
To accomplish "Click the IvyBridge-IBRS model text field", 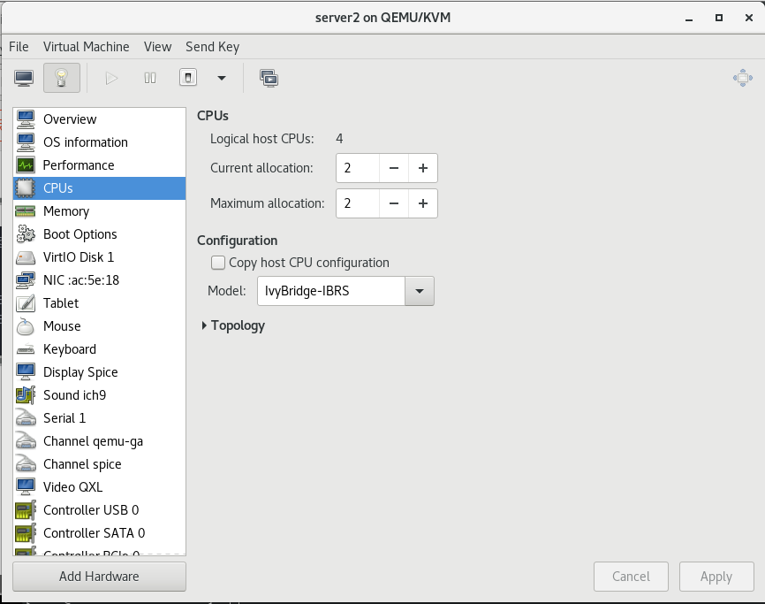I will 331,291.
